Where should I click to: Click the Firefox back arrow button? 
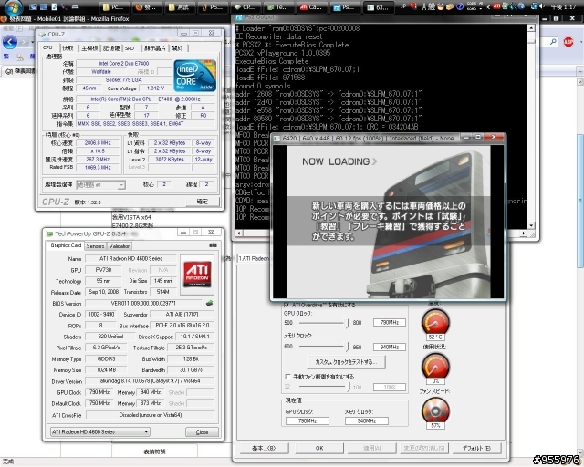click(x=10, y=42)
